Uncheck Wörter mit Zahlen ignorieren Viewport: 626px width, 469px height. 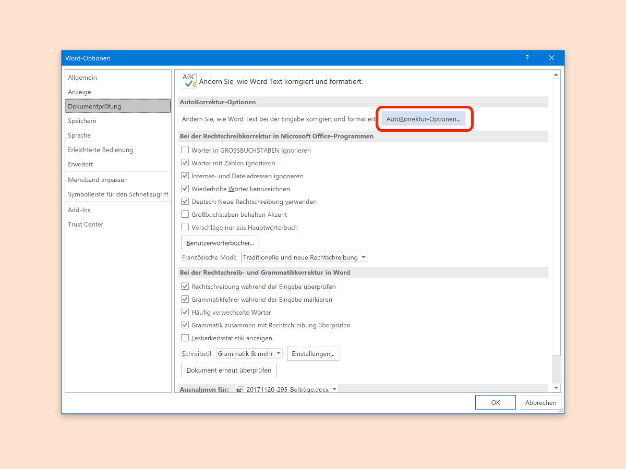(x=185, y=163)
